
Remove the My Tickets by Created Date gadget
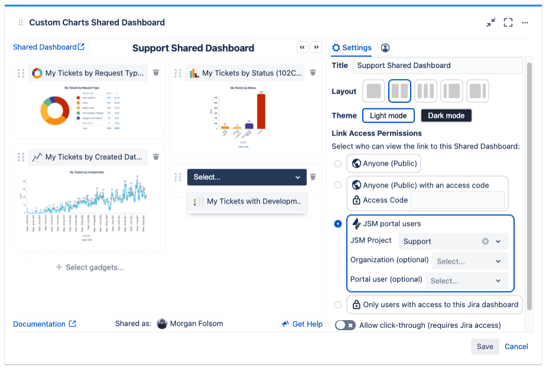pos(156,157)
